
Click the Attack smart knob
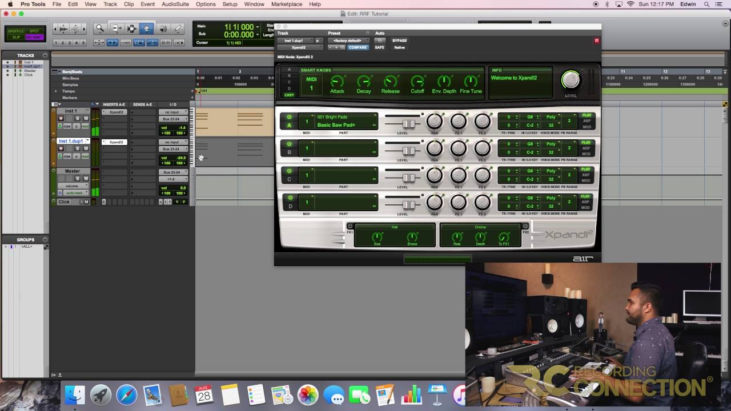click(337, 82)
